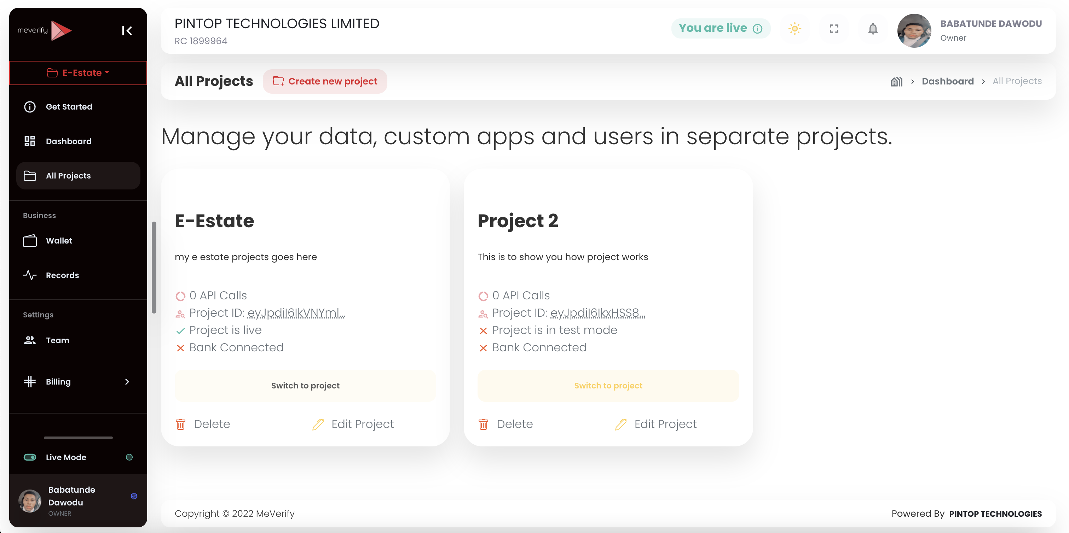Image resolution: width=1069 pixels, height=533 pixels.
Task: Click the info icon beside You are live
Action: (x=757, y=29)
